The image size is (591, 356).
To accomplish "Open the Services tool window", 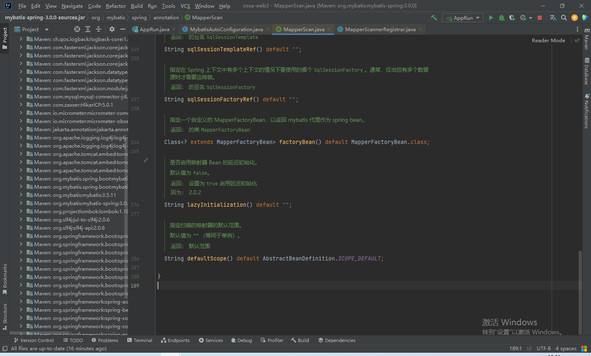I will [x=211, y=340].
